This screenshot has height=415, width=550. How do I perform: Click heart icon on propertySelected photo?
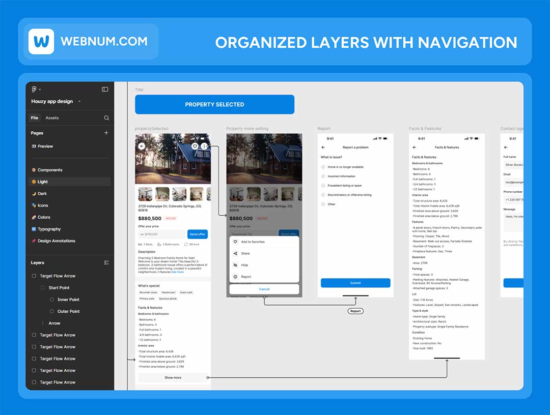195,146
